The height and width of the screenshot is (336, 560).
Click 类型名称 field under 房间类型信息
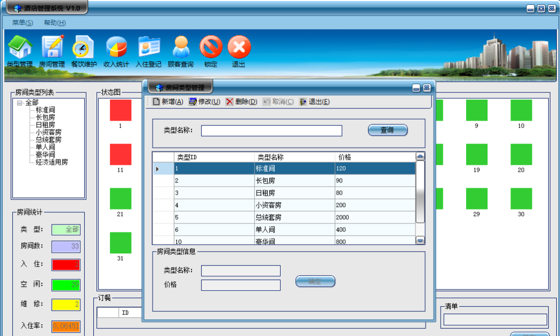click(241, 270)
